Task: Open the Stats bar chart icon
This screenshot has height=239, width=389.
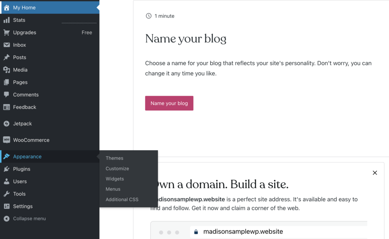Action: coord(6,20)
